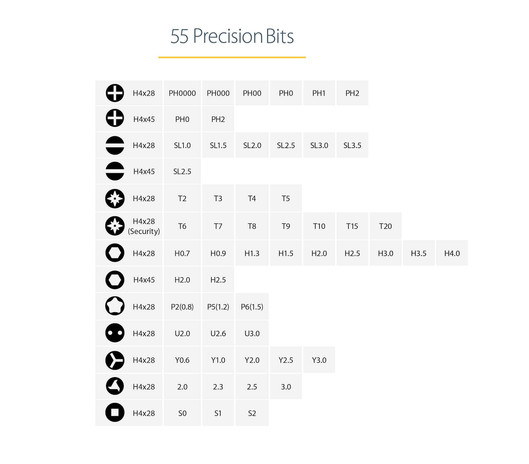Image resolution: width=529 pixels, height=464 pixels.
Task: Click the non-security Torx star icon
Action: pos(115,199)
